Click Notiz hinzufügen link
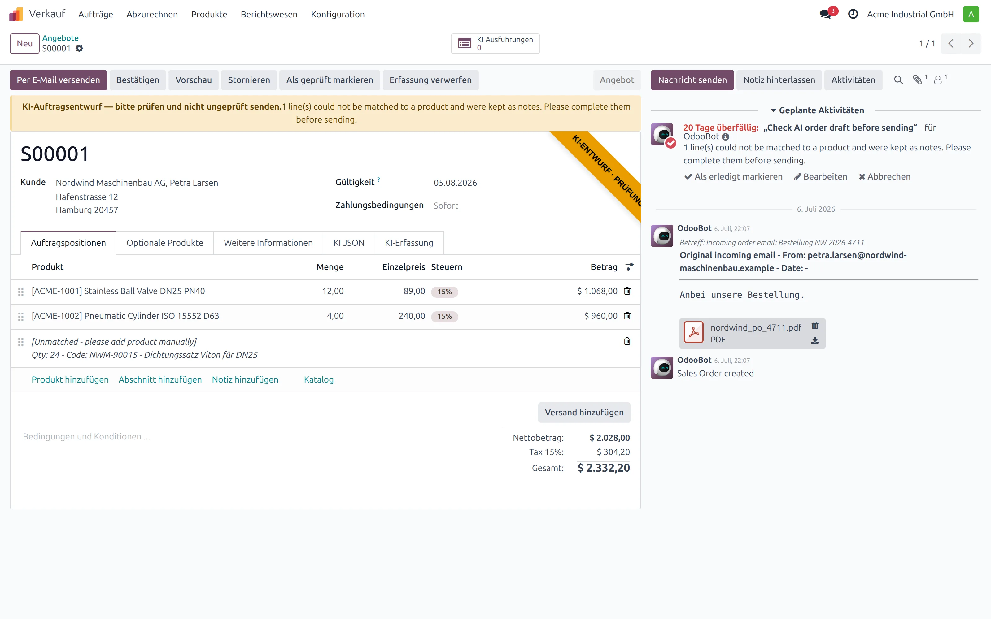Viewport: 991px width, 619px height. coord(245,379)
